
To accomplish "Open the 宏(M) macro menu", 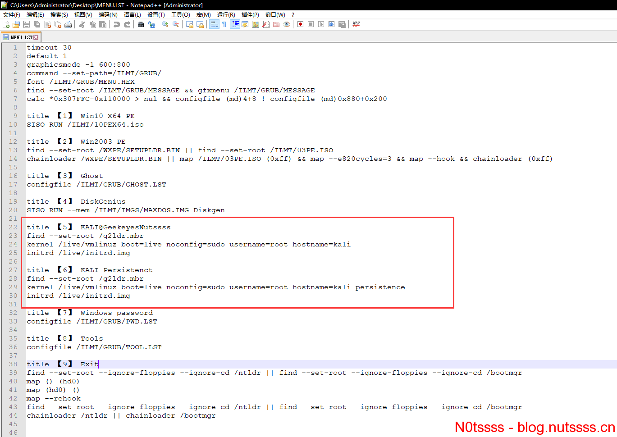I will 204,15.
